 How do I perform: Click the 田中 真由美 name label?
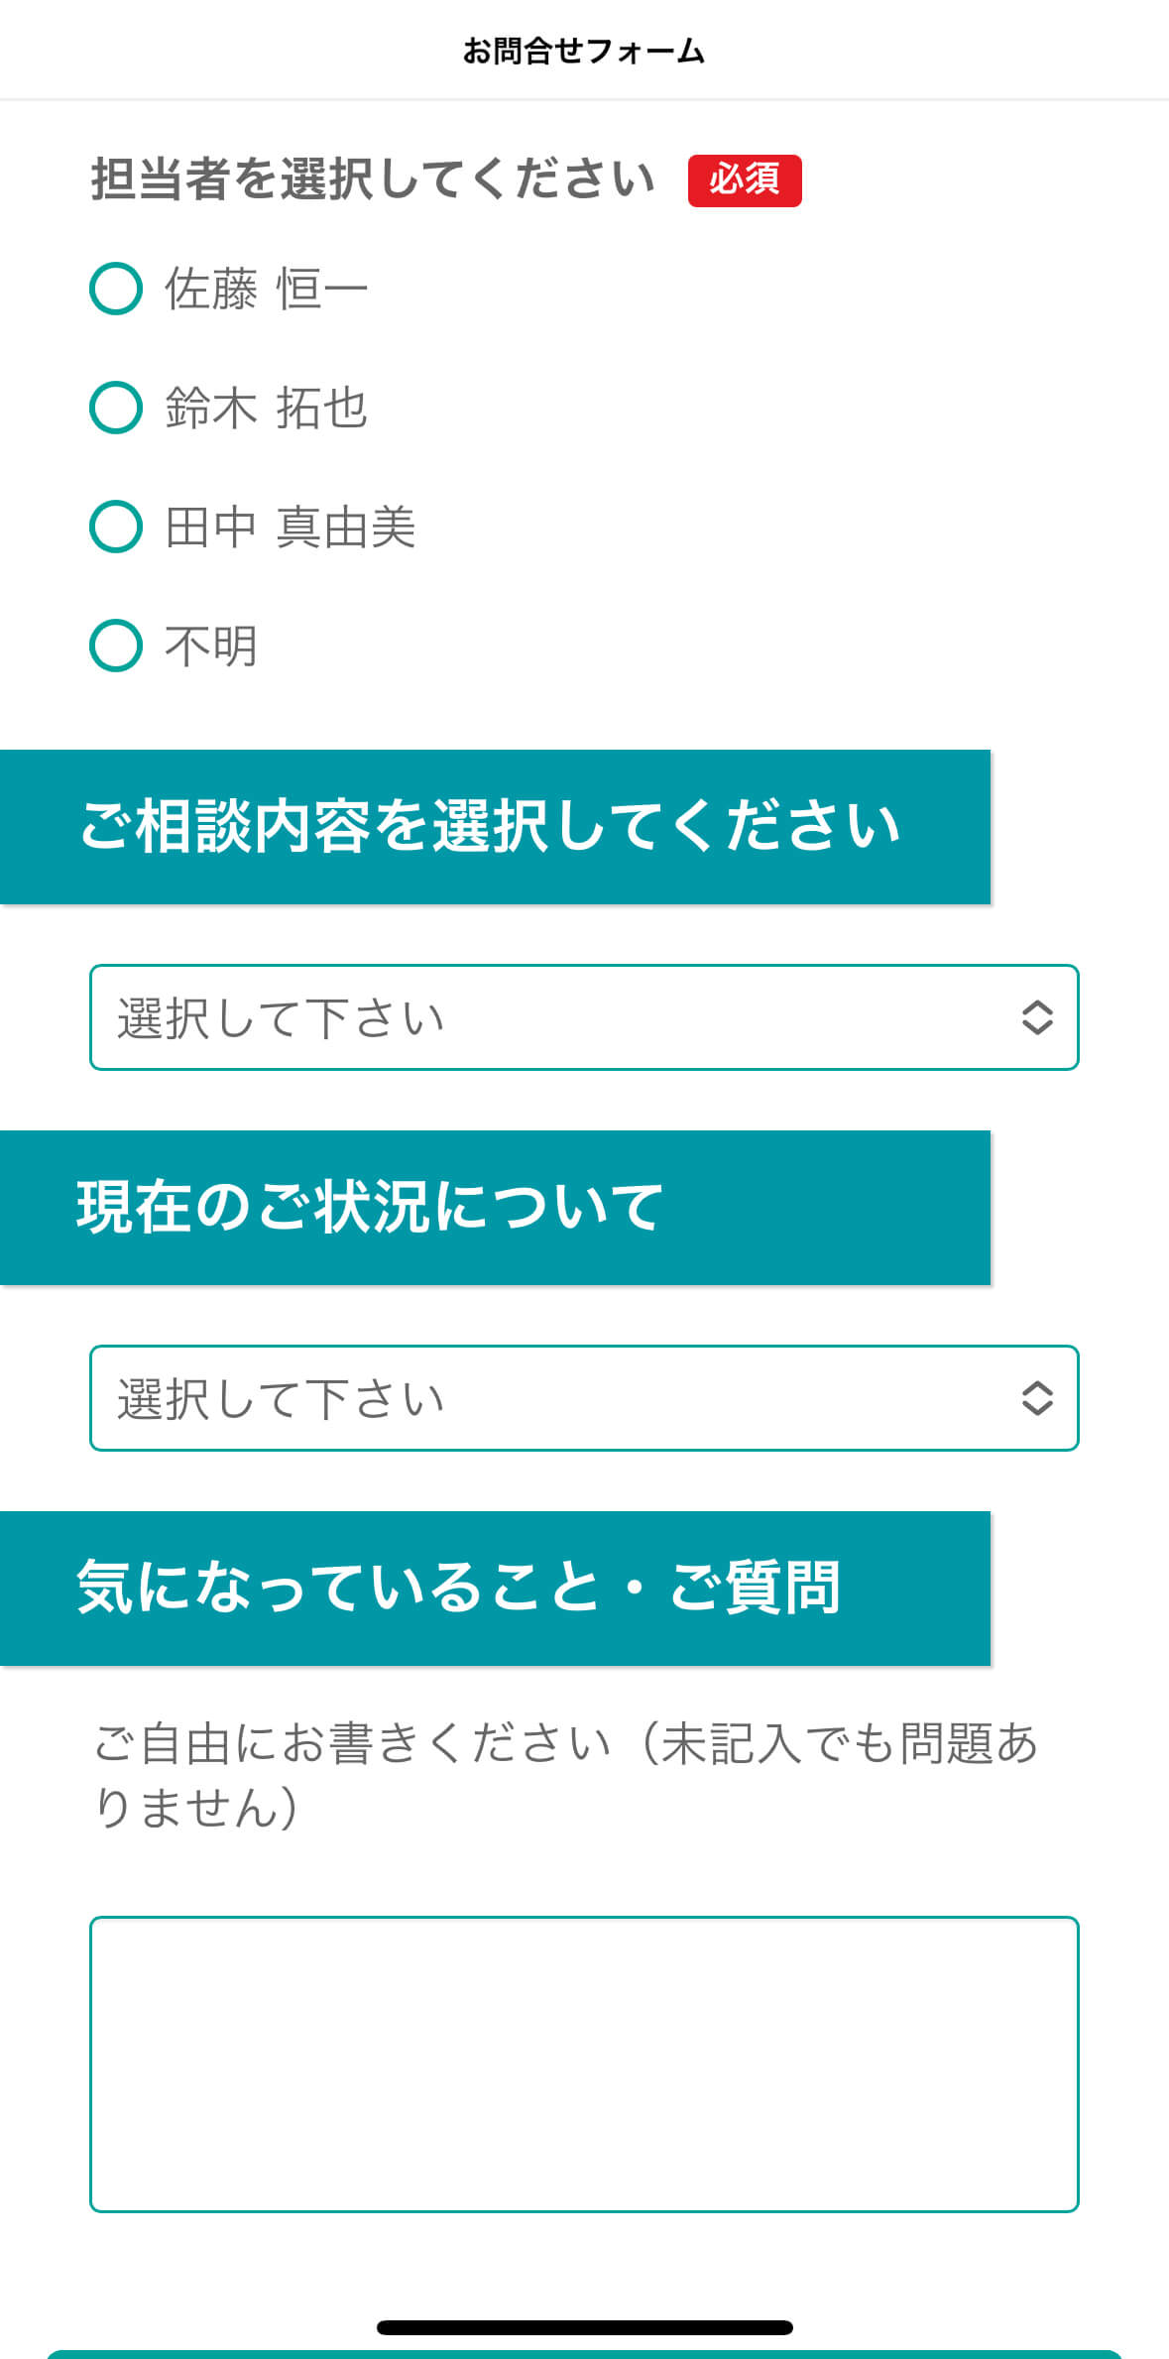point(290,527)
